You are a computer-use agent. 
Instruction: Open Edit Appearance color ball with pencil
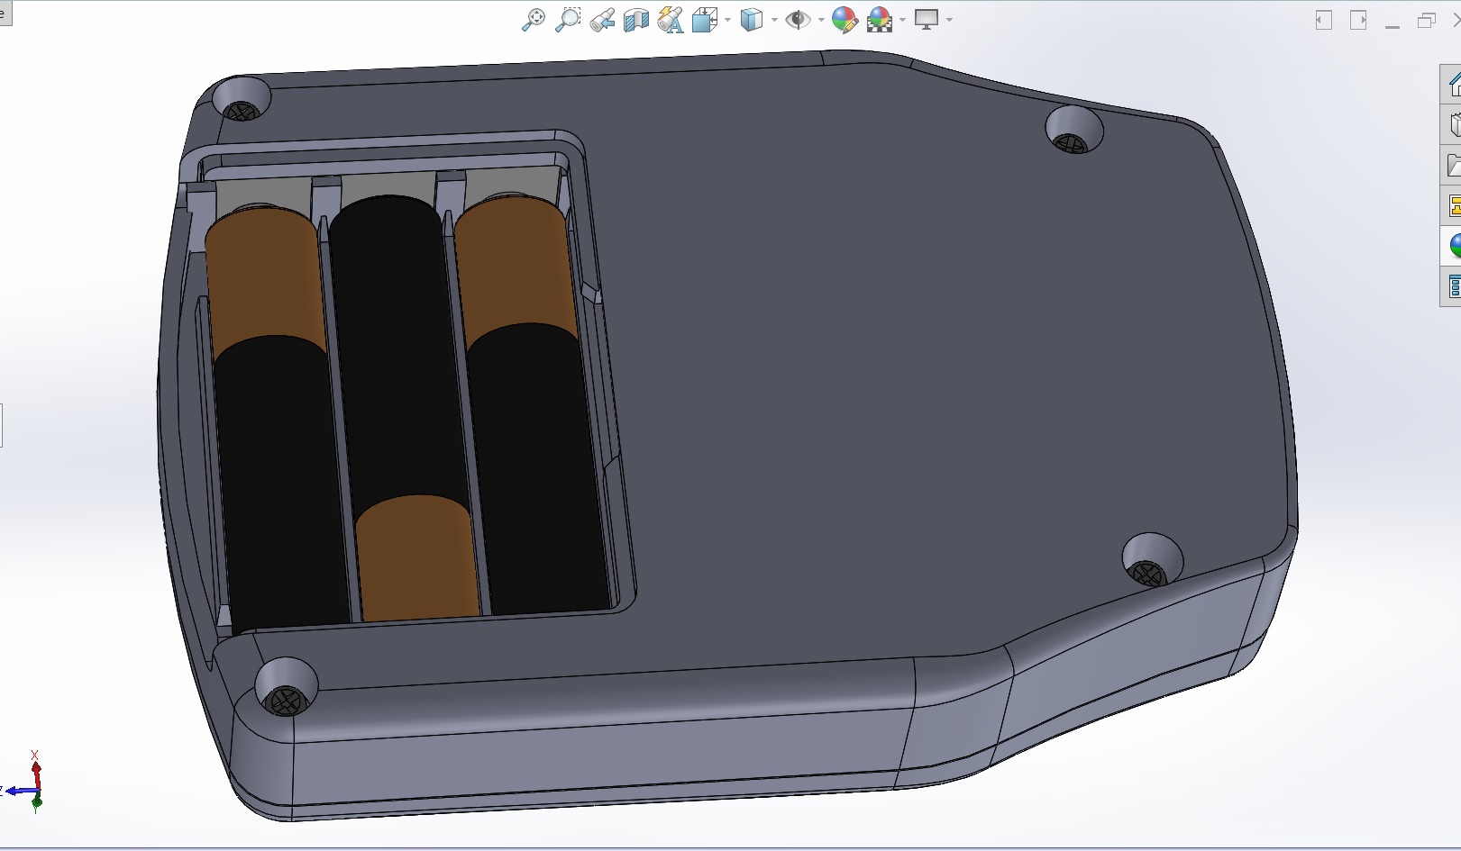(845, 20)
